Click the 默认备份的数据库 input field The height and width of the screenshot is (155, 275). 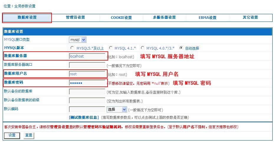(87, 92)
